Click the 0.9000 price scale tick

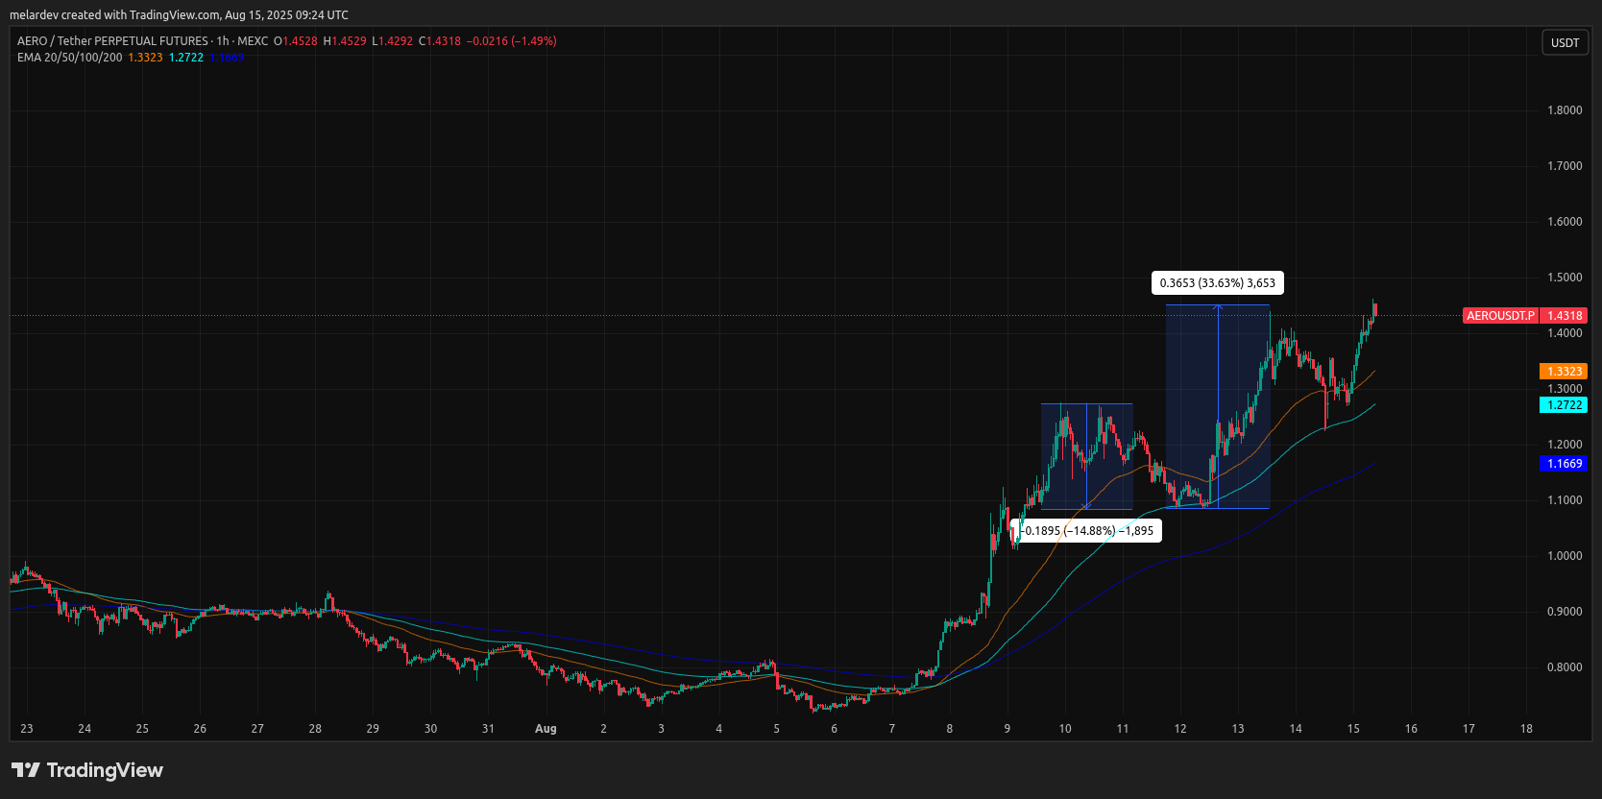[x=1565, y=612]
